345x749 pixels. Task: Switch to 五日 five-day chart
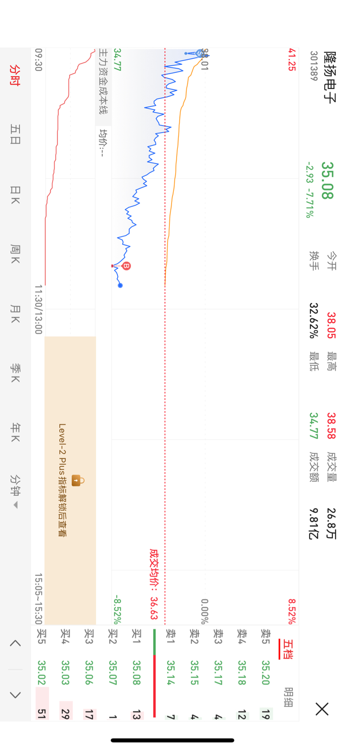15,135
